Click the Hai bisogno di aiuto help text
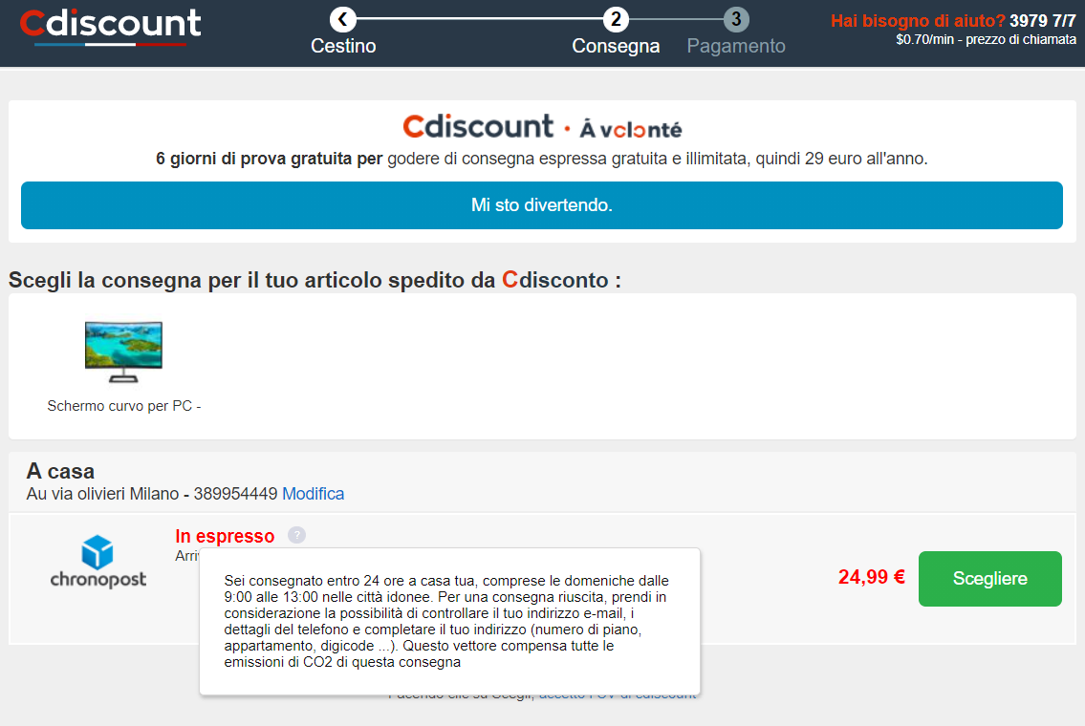Screen dimensions: 1085x726 [918, 21]
